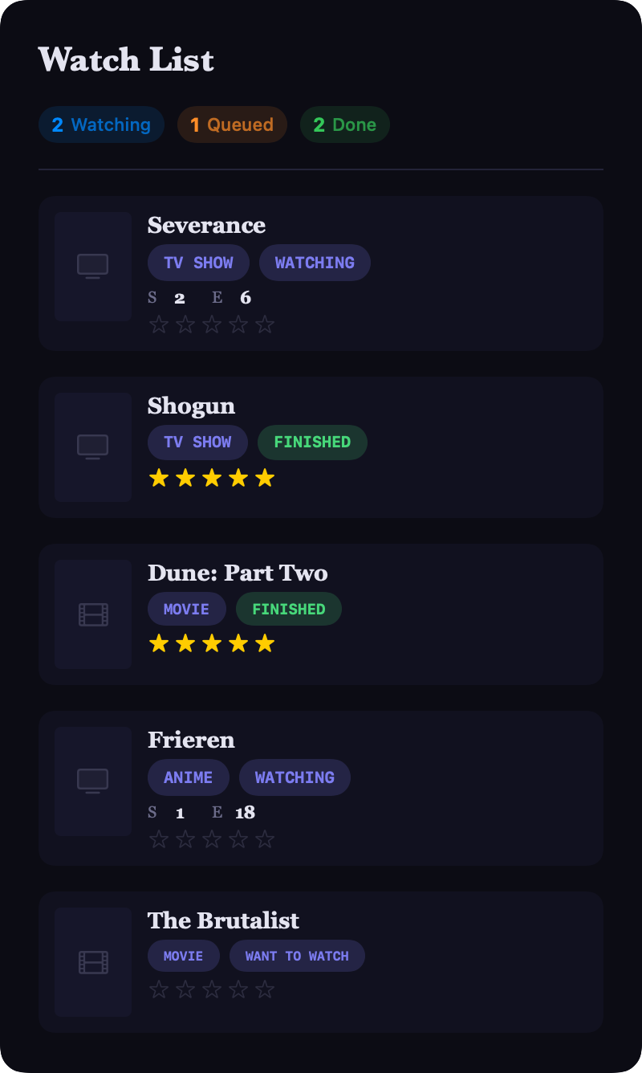Select the ANIME badge on Frieren's card
The image size is (642, 1073).
click(x=188, y=777)
